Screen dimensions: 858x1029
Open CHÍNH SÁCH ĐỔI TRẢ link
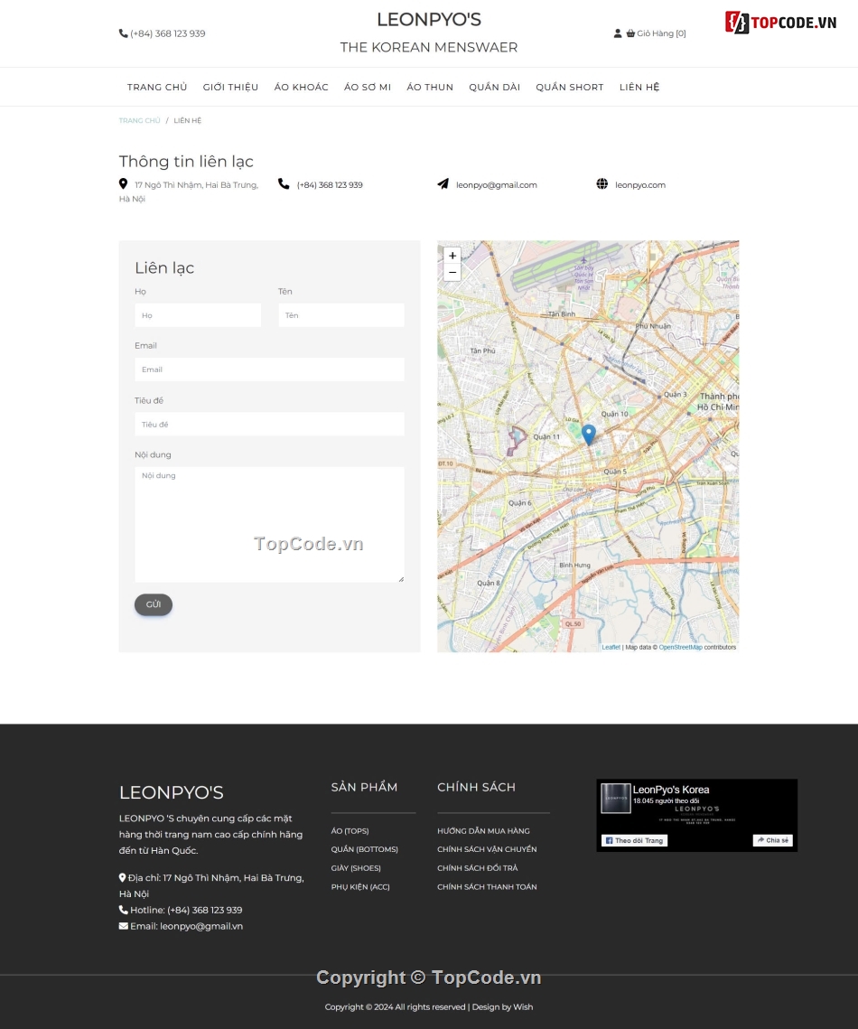478,868
